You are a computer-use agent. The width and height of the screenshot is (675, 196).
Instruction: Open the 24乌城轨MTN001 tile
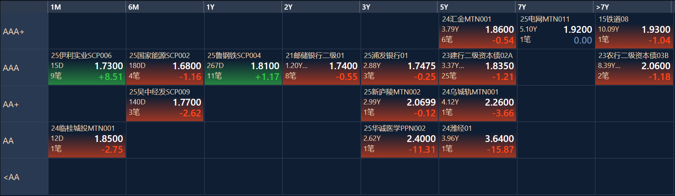477,104
